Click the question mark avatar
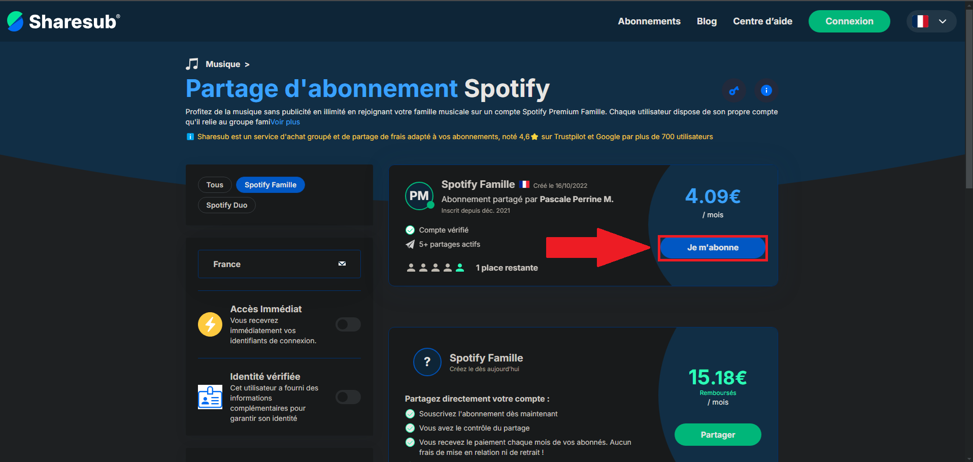This screenshot has width=973, height=462. coord(427,362)
